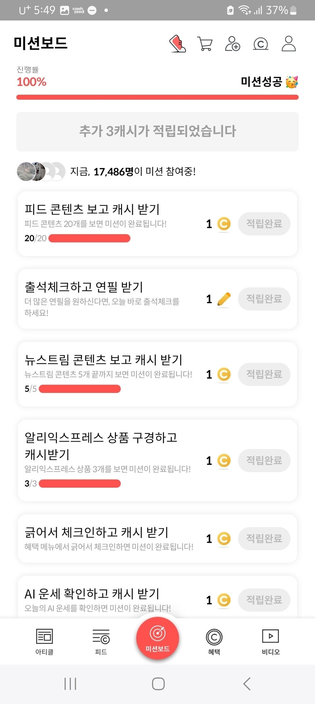Tap the pencil reward icon
This screenshot has width=315, height=704.
tap(224, 299)
